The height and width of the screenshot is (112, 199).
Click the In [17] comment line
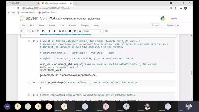point(87,95)
